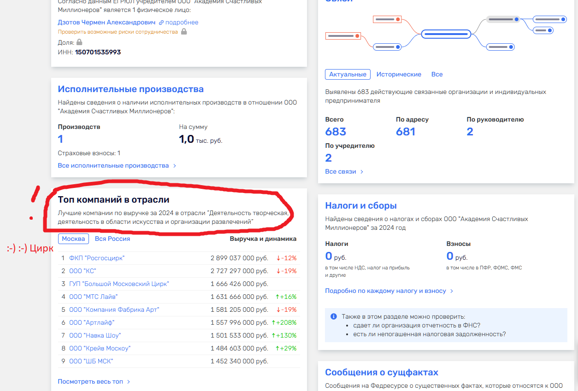The image size is (578, 391).
Task: Click the 681 connections by address count
Action: [x=406, y=132]
